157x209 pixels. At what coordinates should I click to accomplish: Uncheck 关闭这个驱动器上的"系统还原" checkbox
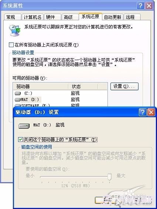coord(20,140)
